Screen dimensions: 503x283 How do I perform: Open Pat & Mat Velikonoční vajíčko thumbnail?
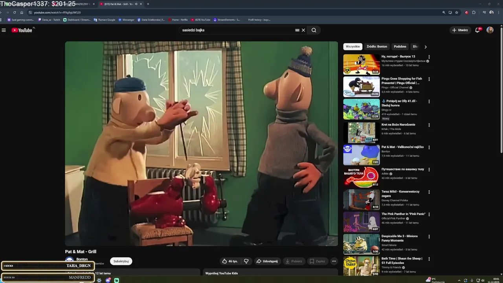click(x=362, y=155)
